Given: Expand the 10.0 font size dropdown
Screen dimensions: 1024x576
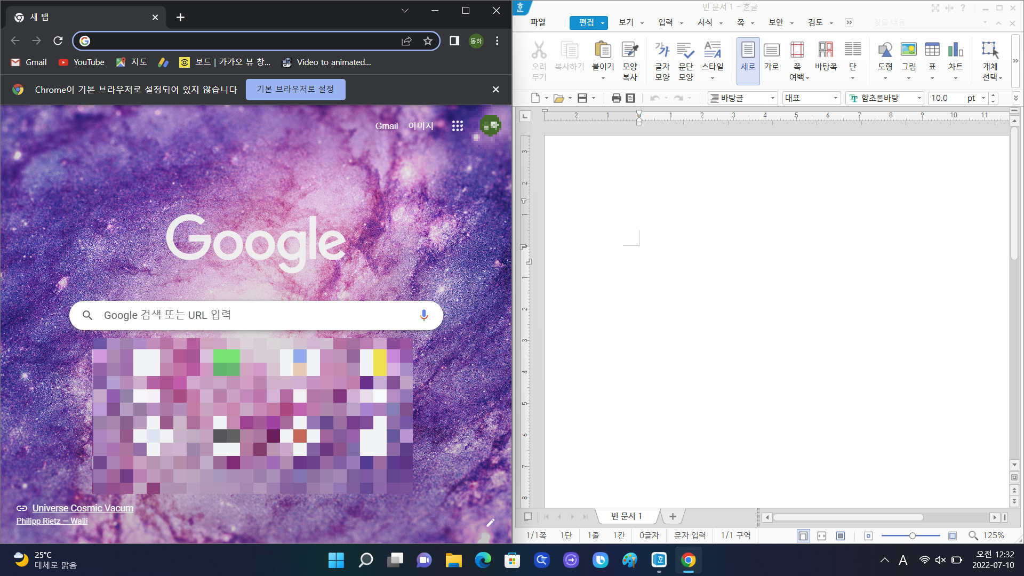Looking at the screenshot, I should 983,98.
